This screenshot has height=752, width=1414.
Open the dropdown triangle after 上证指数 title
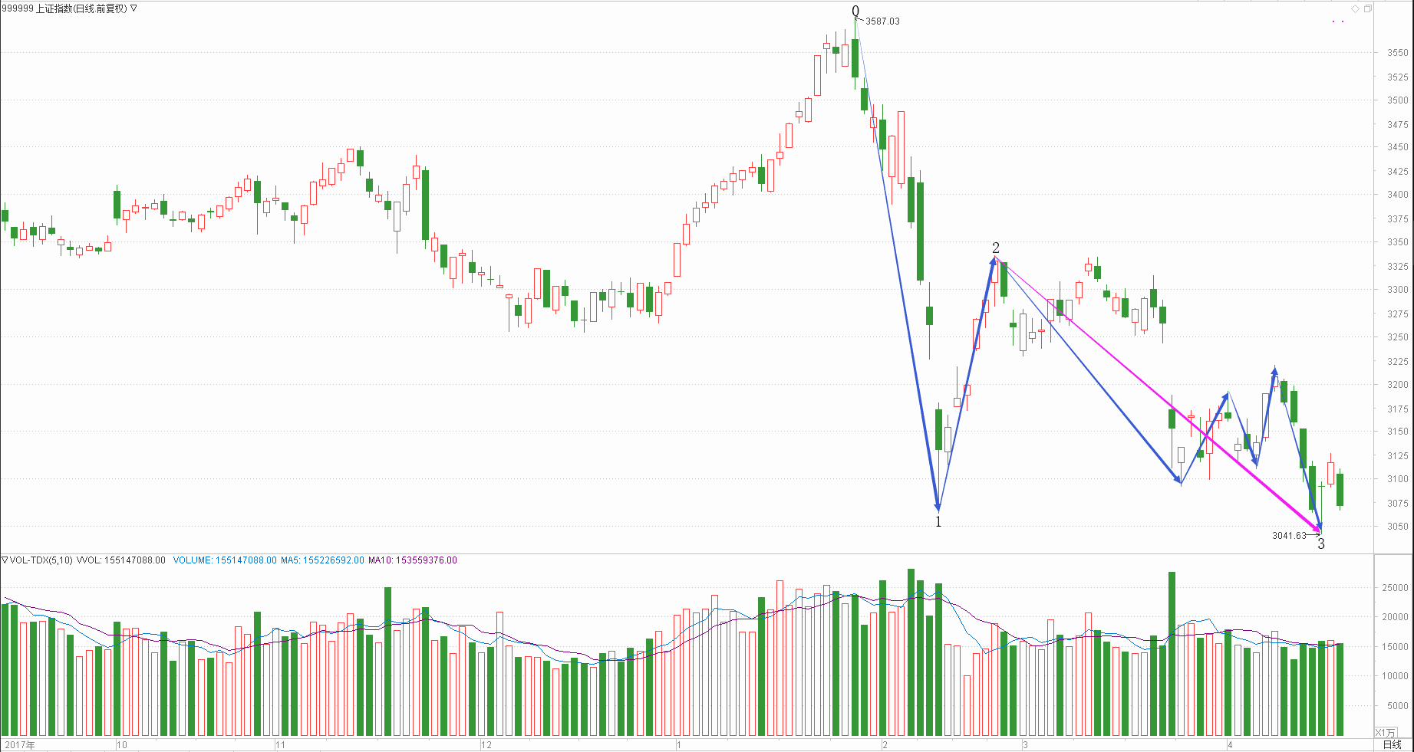(134, 8)
